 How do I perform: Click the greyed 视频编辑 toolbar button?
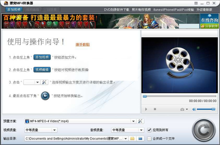tap(33, 9)
